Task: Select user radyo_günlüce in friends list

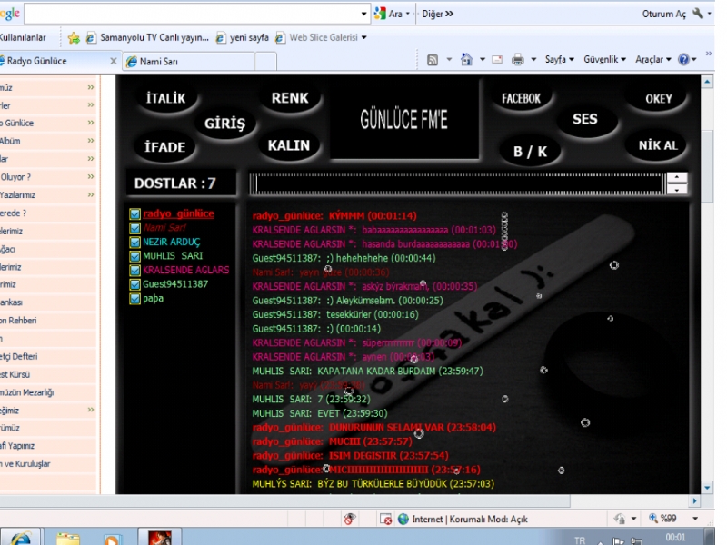Action: [x=178, y=213]
